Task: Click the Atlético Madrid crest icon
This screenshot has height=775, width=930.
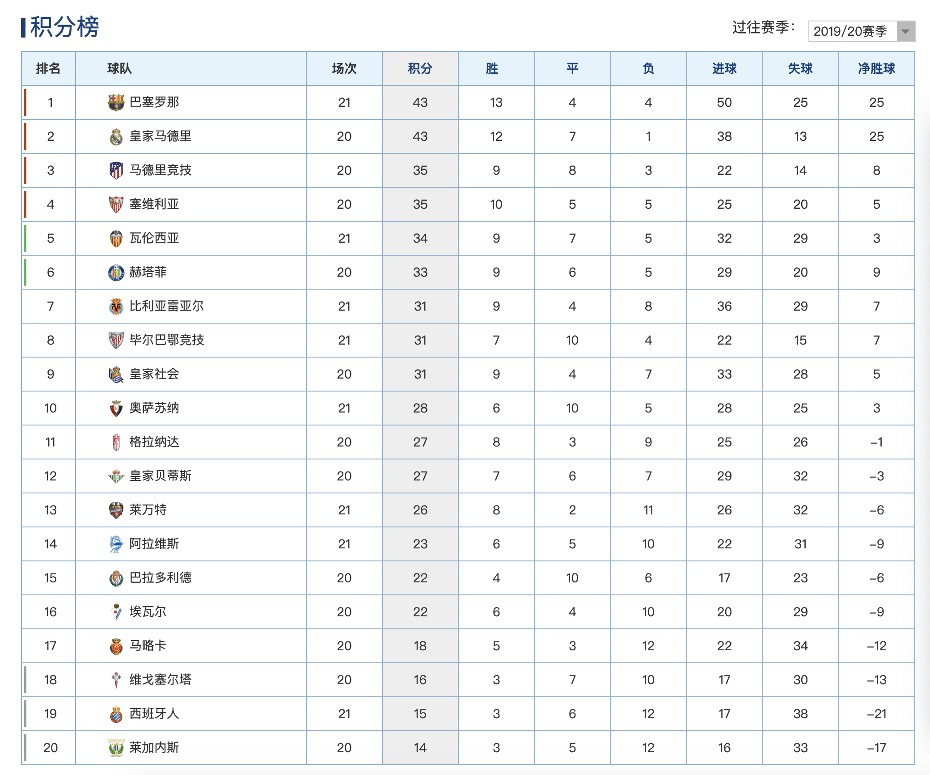Action: point(116,171)
